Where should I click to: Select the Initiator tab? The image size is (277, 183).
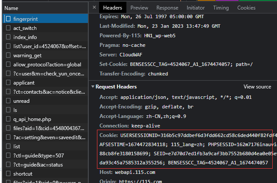click(x=196, y=8)
